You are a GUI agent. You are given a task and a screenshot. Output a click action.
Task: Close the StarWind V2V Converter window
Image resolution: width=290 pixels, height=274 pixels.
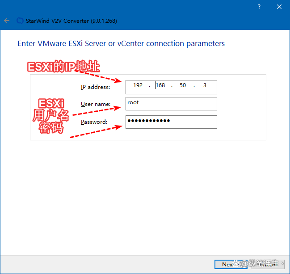279,7
